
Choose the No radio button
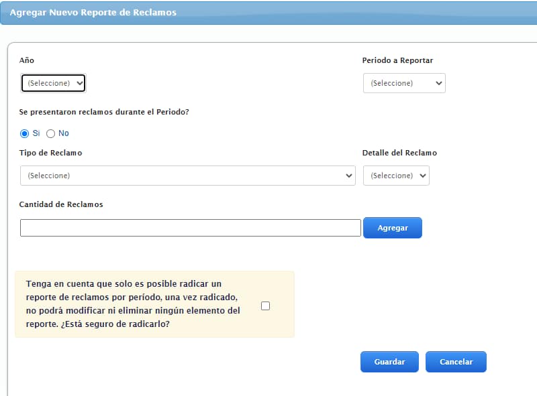pyautogui.click(x=50, y=133)
